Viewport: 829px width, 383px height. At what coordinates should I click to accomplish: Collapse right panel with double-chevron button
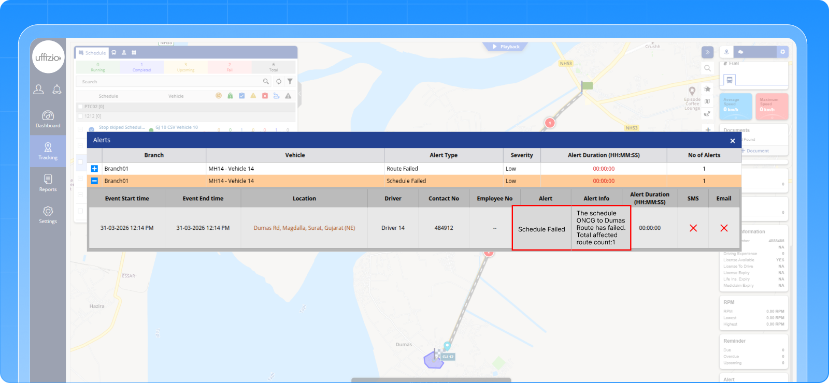click(707, 52)
